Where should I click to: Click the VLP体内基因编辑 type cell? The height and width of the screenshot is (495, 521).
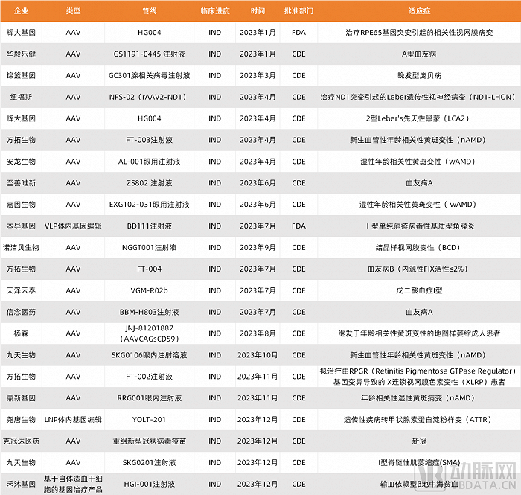73,226
